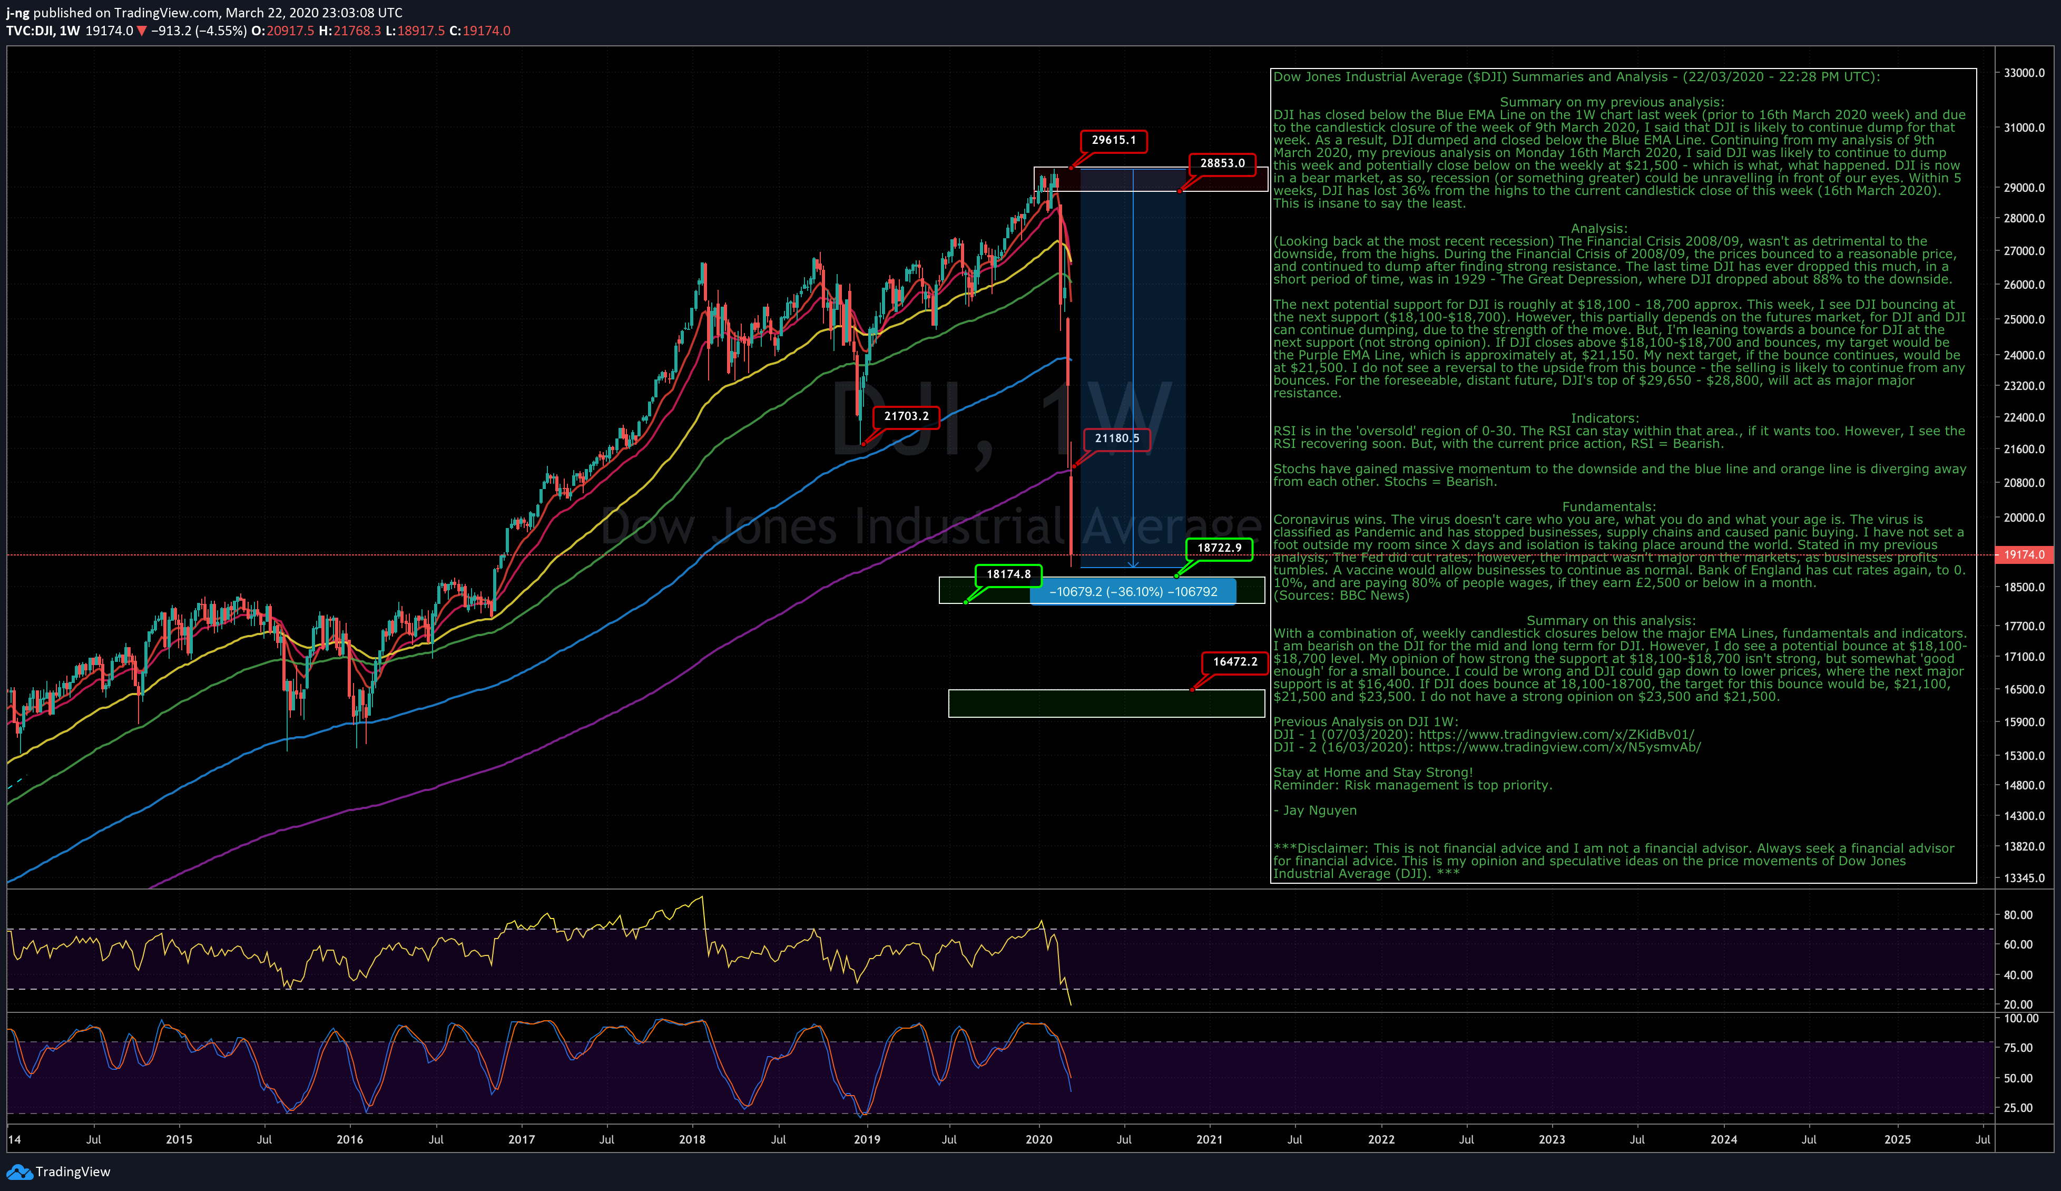Click the Dow Jones Industrial Average ($DJI) title line
Image resolution: width=2061 pixels, height=1191 pixels.
(x=1576, y=77)
